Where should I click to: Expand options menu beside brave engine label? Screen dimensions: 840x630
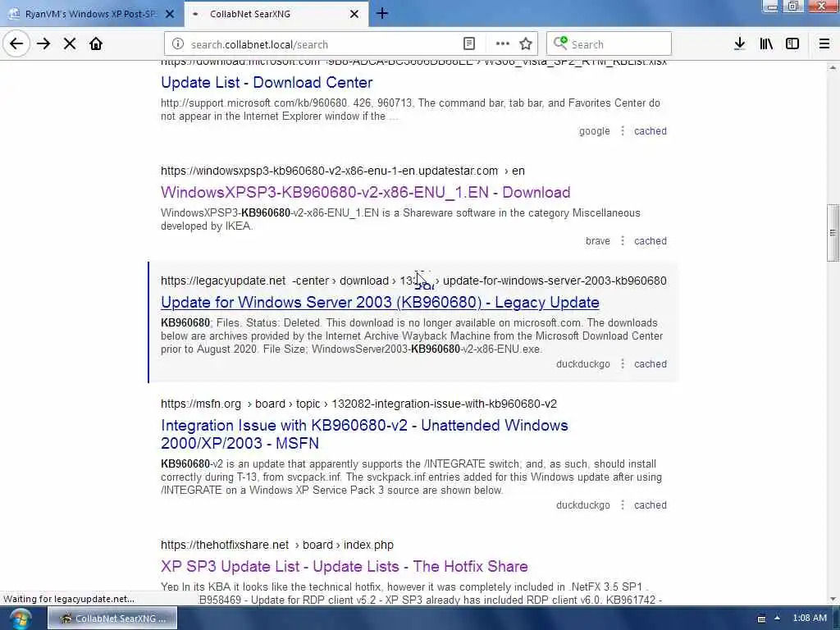click(623, 240)
